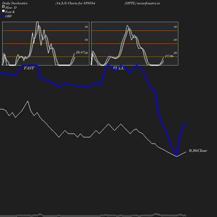Click the 'OBV' legend label
The image size is (217, 217).
[9, 16]
